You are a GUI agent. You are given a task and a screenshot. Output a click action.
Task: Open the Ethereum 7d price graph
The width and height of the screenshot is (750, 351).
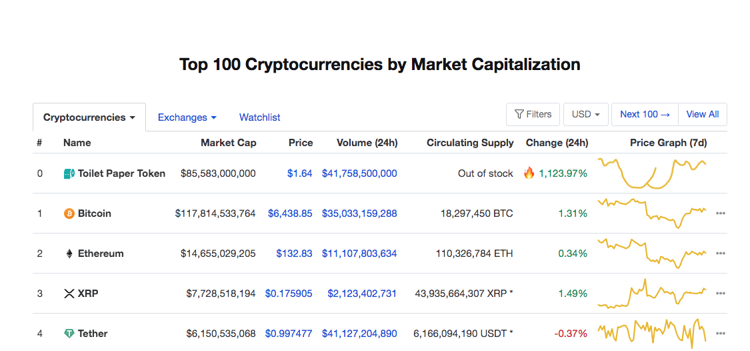[x=652, y=254]
